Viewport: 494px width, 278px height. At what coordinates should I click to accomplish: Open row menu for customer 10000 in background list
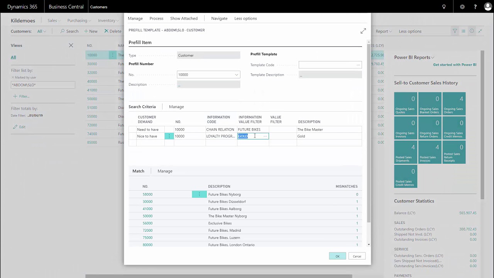coord(113,55)
